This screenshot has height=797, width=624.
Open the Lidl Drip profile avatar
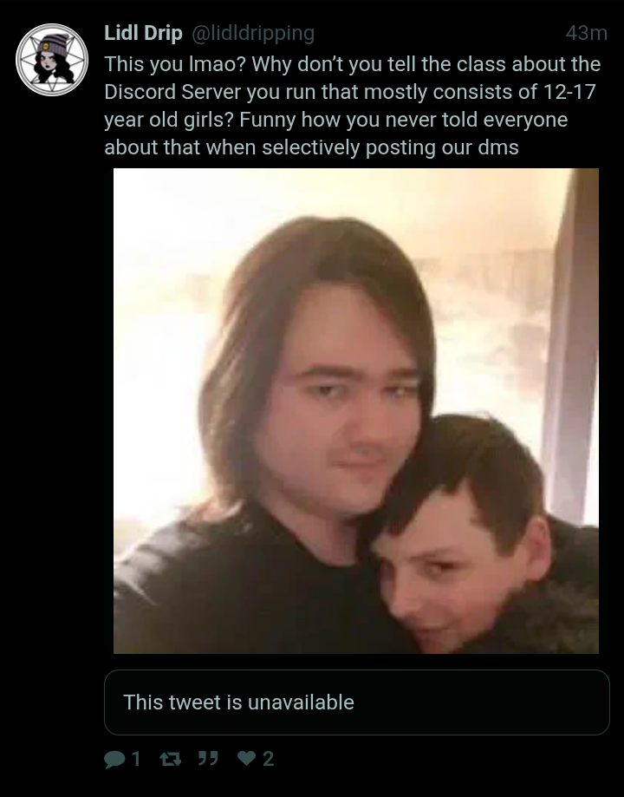[52, 60]
